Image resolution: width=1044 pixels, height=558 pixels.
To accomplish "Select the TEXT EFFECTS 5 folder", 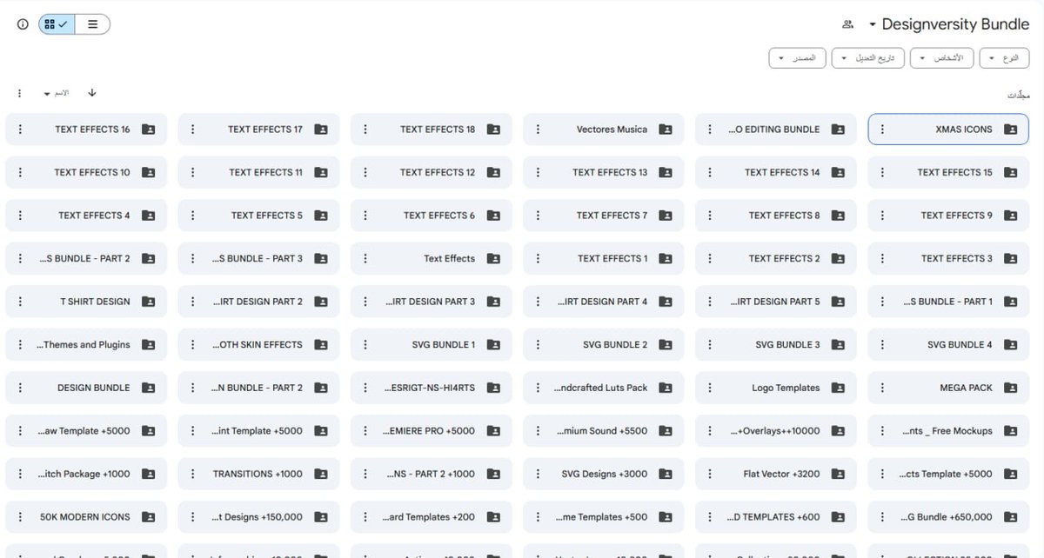I will pos(258,216).
